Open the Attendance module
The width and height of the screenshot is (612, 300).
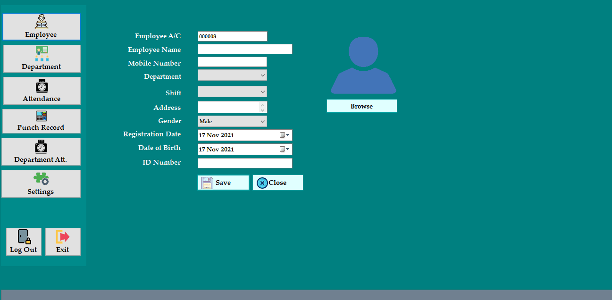point(42,91)
